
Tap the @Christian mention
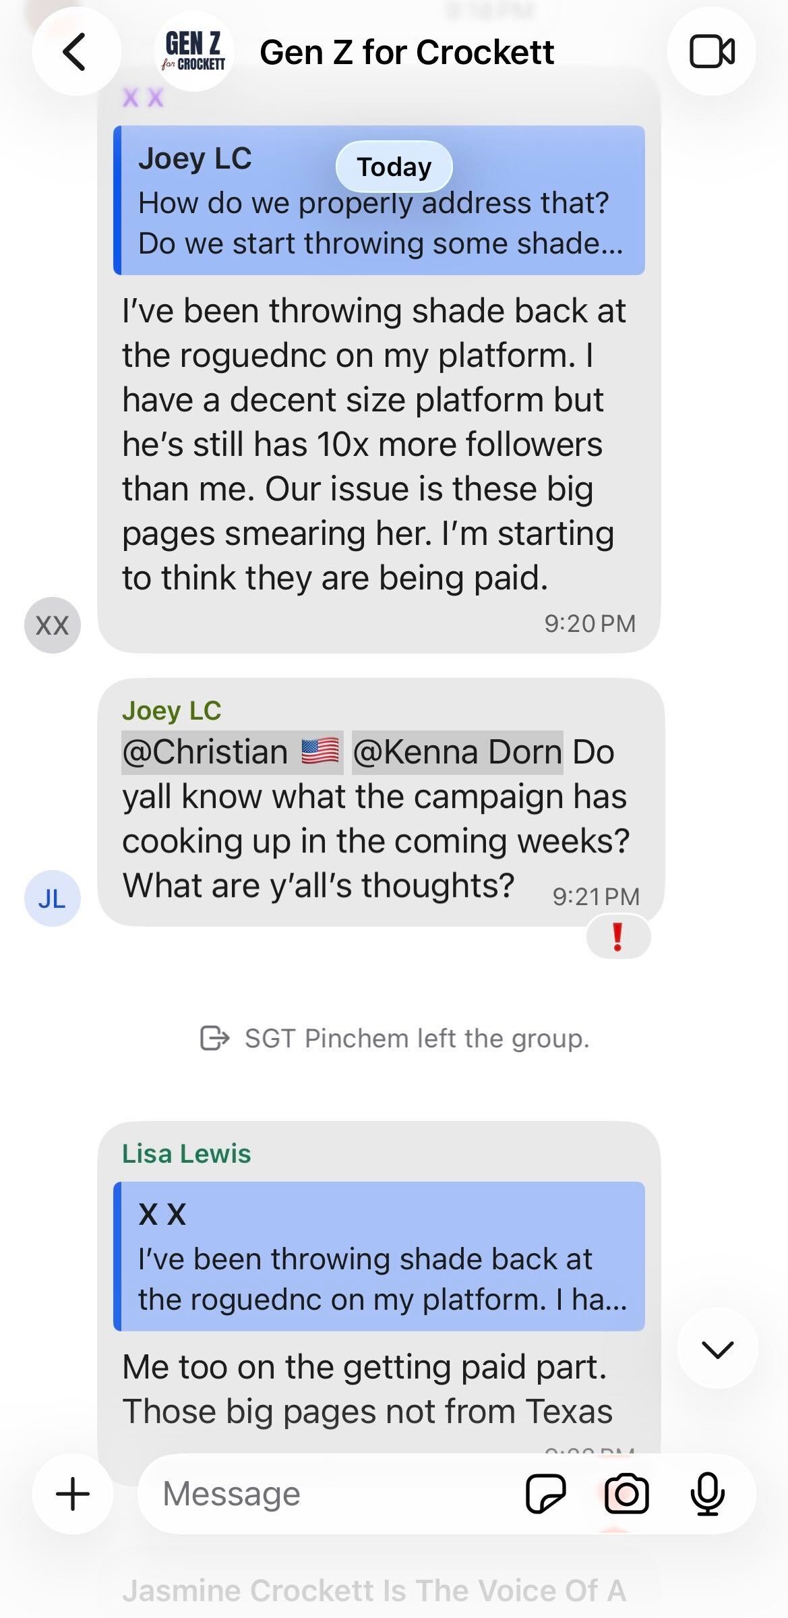232,752
